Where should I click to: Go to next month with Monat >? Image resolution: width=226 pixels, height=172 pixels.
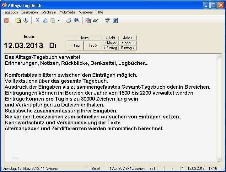[128, 43]
